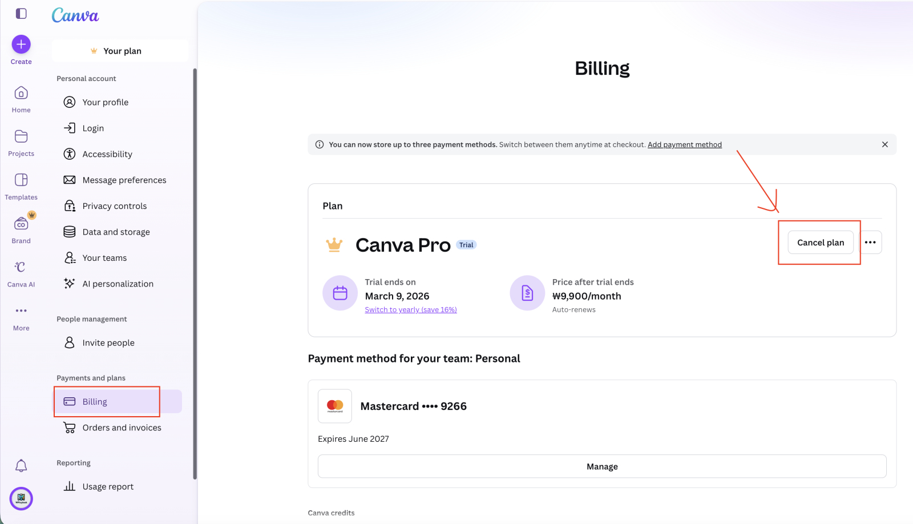Collapse the sidebar panel icon

pos(21,13)
